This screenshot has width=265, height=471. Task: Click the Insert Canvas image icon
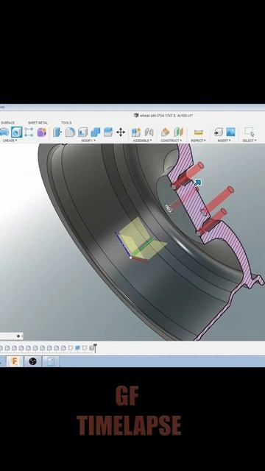[x=230, y=132]
